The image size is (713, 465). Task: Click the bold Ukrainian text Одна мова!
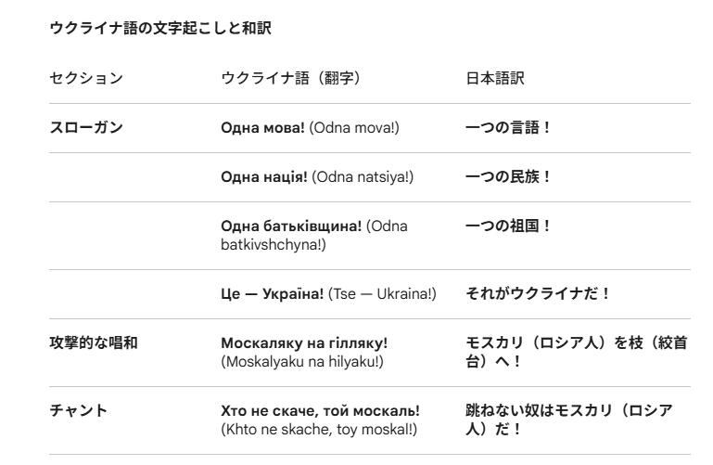(263, 127)
